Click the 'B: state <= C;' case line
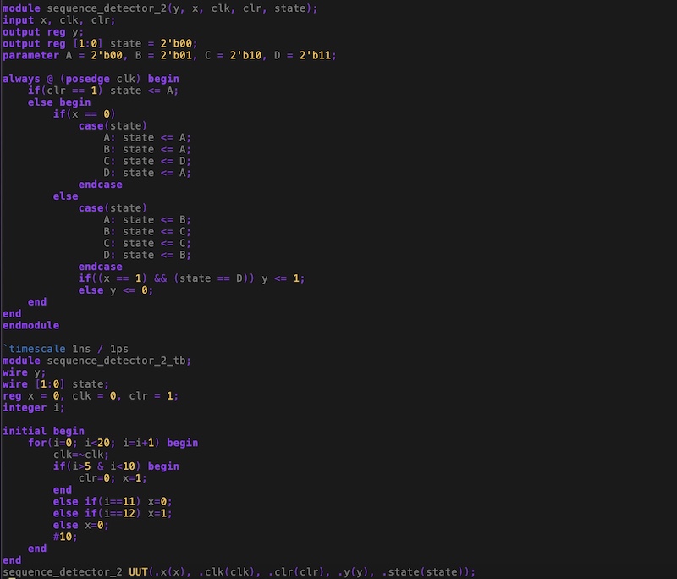The image size is (677, 579). click(147, 231)
